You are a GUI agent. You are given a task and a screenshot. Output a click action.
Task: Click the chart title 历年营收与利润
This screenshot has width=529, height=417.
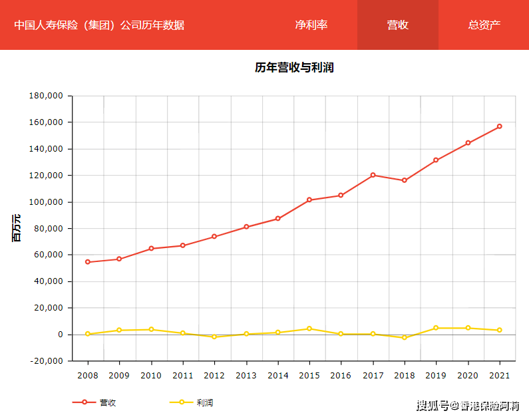[294, 67]
